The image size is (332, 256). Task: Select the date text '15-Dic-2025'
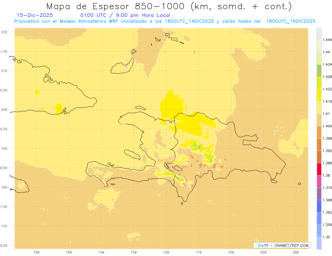pyautogui.click(x=35, y=15)
